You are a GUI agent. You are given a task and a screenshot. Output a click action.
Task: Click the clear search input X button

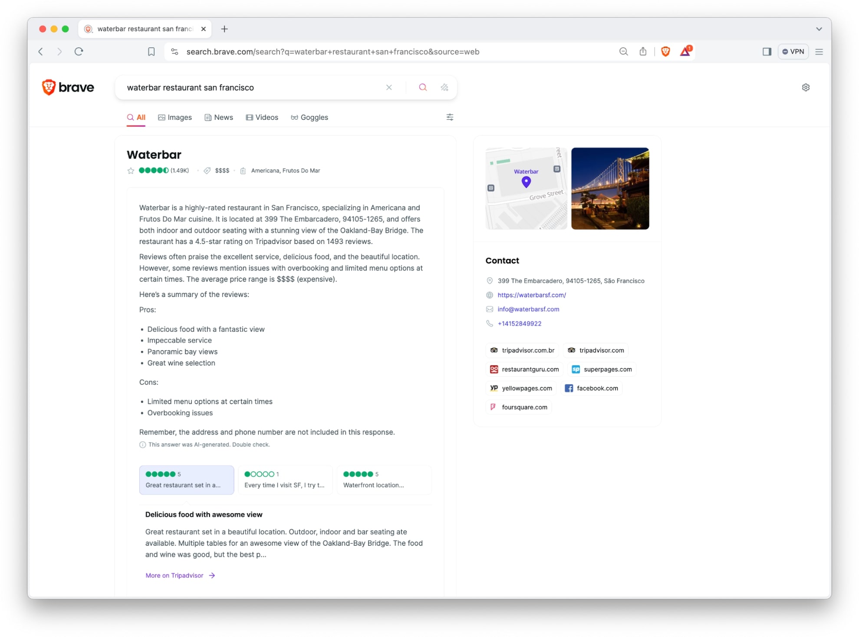[389, 88]
